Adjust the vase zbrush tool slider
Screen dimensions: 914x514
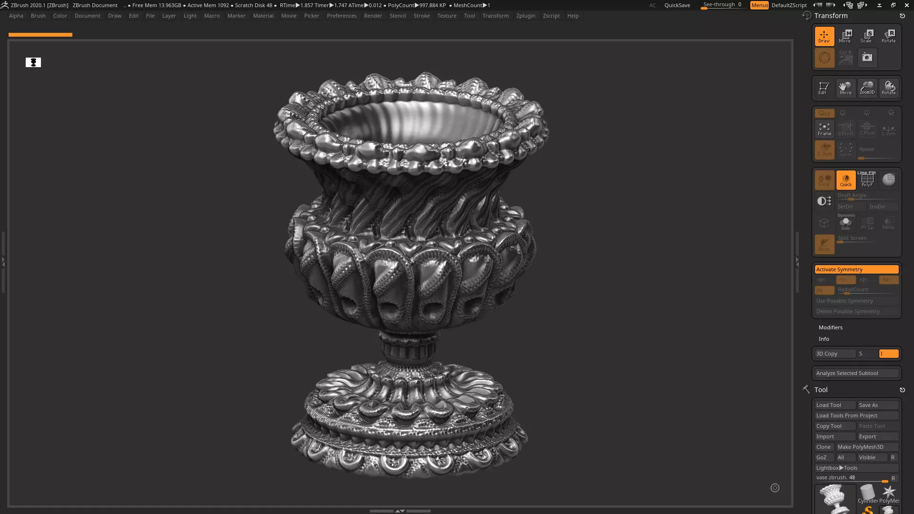[851, 478]
